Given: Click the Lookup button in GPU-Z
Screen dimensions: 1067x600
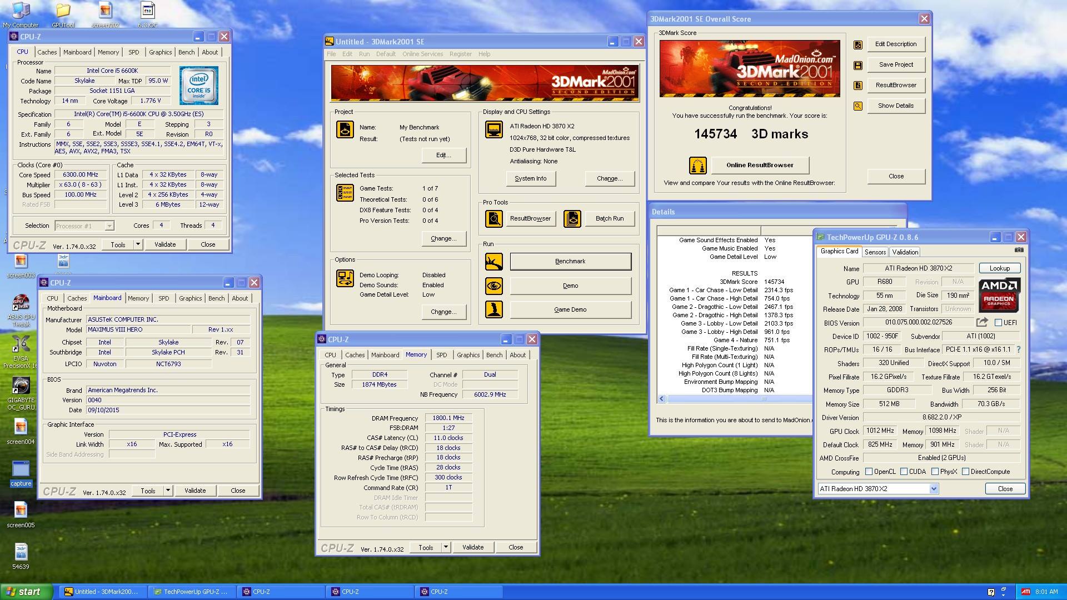Looking at the screenshot, I should [999, 268].
